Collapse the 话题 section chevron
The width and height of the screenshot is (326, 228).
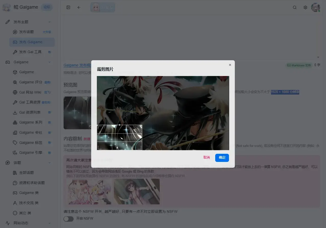tap(49, 163)
